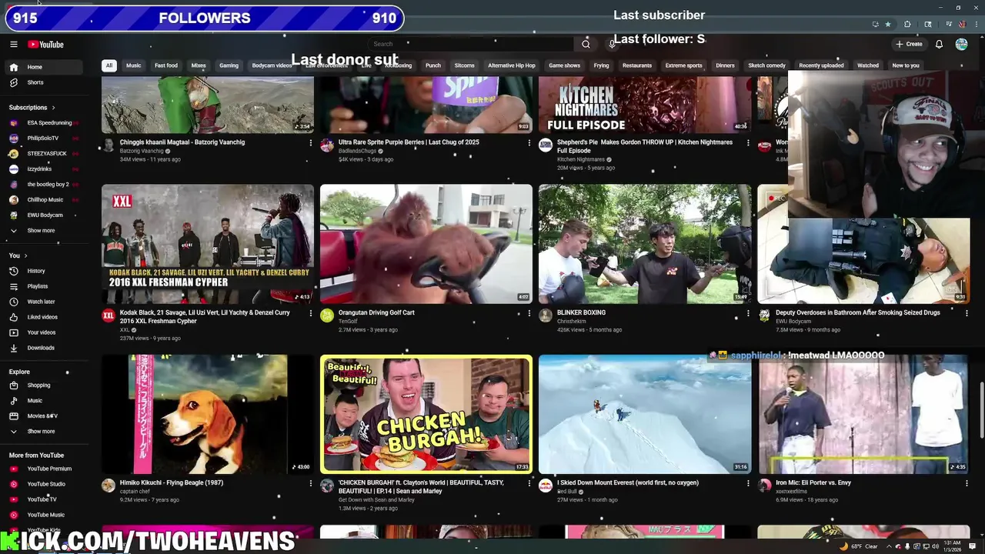Click the XXL channel avatar
Screen dimensions: 985x554
coord(109,315)
